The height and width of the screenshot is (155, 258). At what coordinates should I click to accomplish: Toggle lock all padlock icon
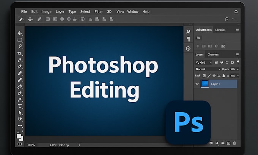(x=223, y=76)
